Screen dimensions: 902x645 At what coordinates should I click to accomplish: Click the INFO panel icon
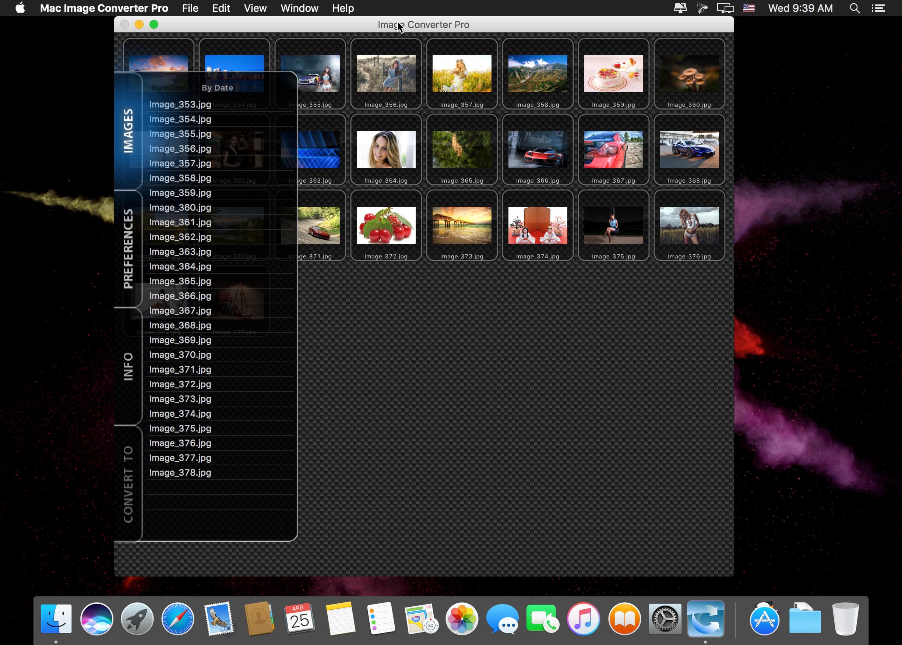pos(128,364)
